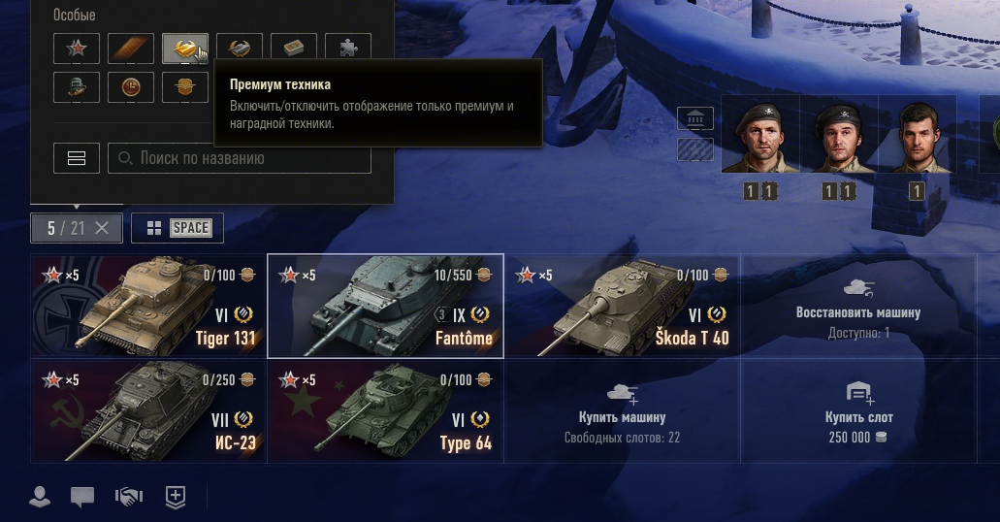The width and height of the screenshot is (1000, 522).
Task: Open the SPACE vehicle grid view
Action: click(x=177, y=228)
